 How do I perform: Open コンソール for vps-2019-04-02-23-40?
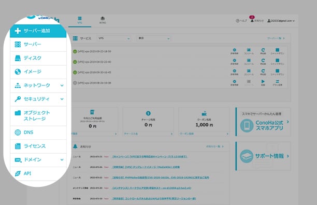tap(249, 62)
